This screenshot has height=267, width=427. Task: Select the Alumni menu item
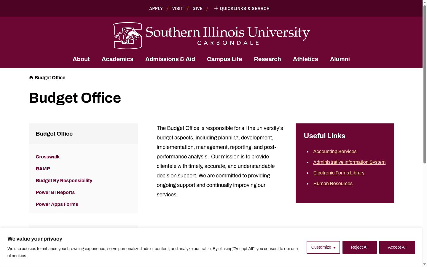click(340, 59)
